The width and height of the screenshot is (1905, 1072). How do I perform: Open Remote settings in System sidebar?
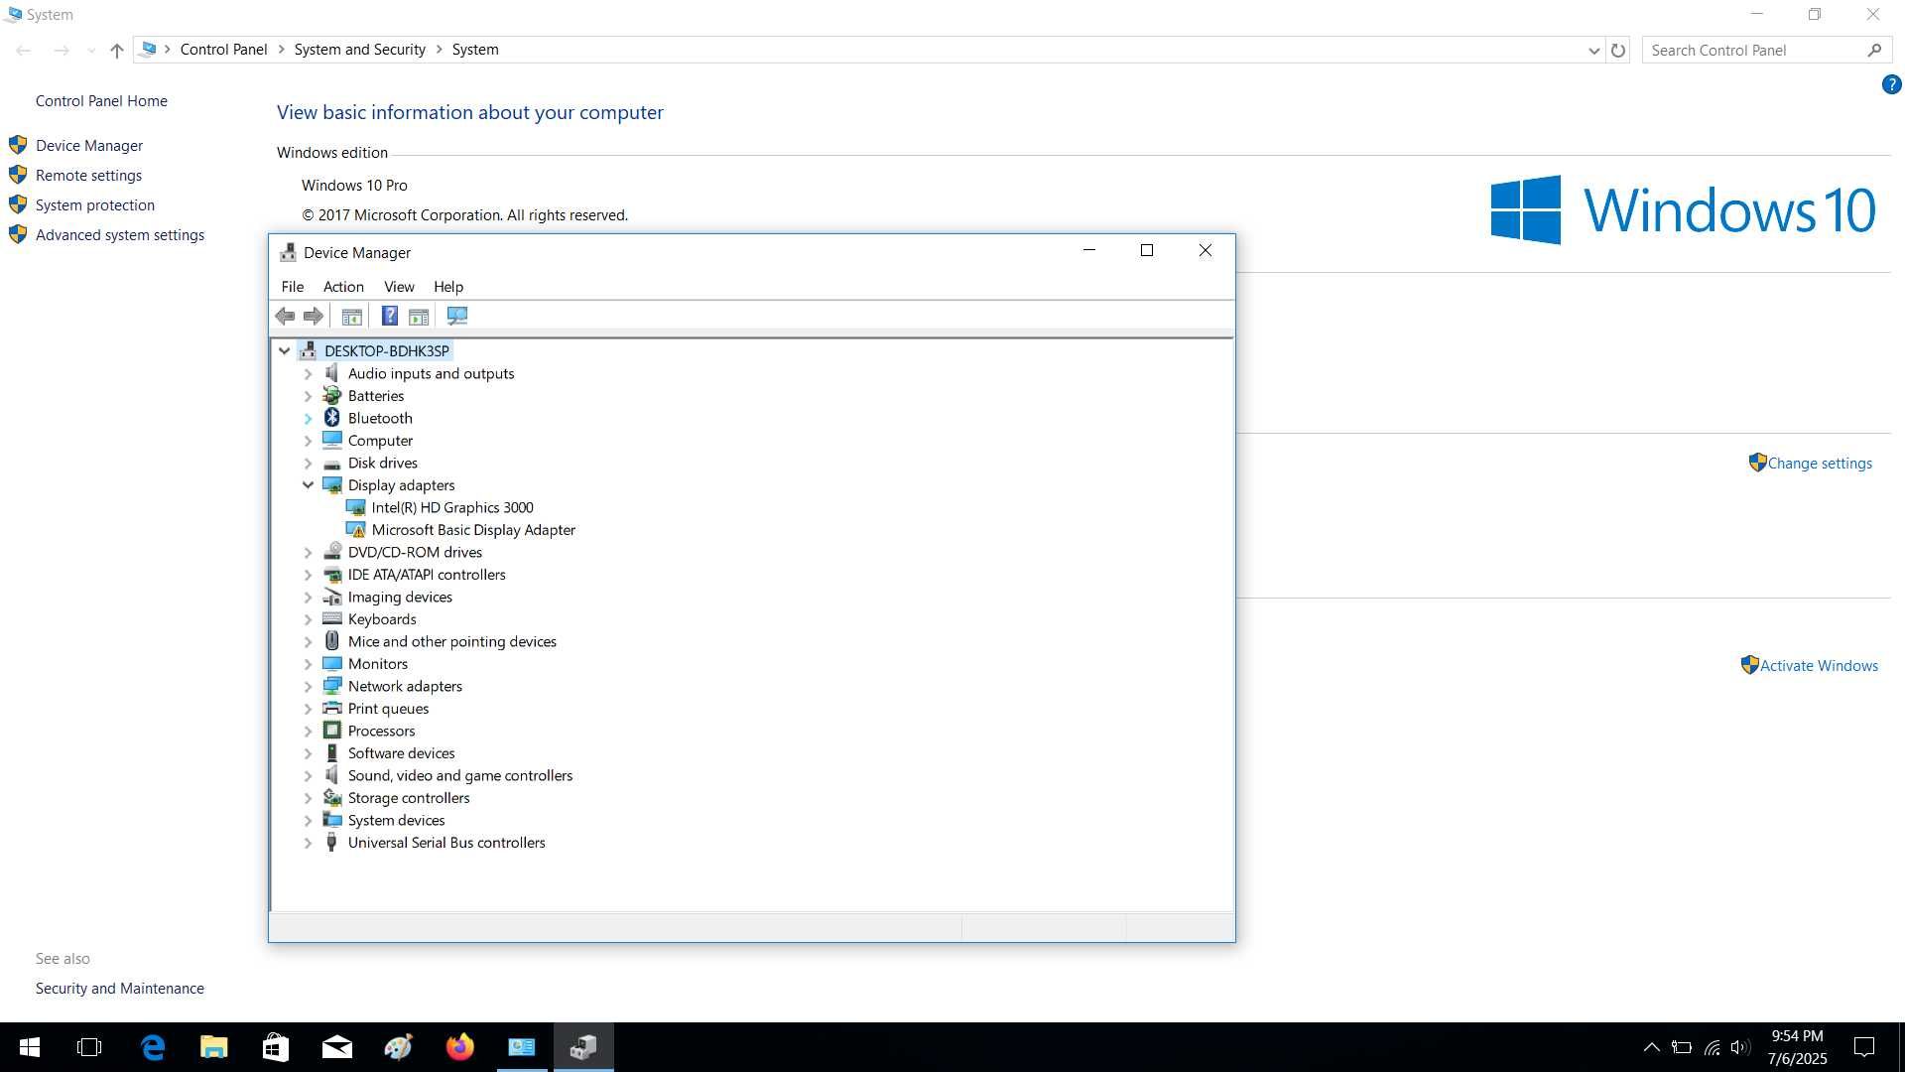point(88,176)
